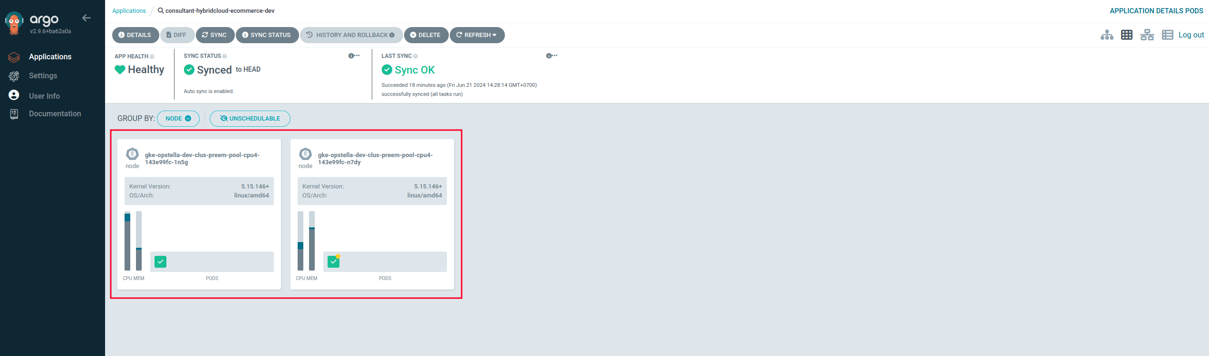Screen dimensions: 1209x356
Task: Open the DETAILS button
Action: click(x=135, y=35)
